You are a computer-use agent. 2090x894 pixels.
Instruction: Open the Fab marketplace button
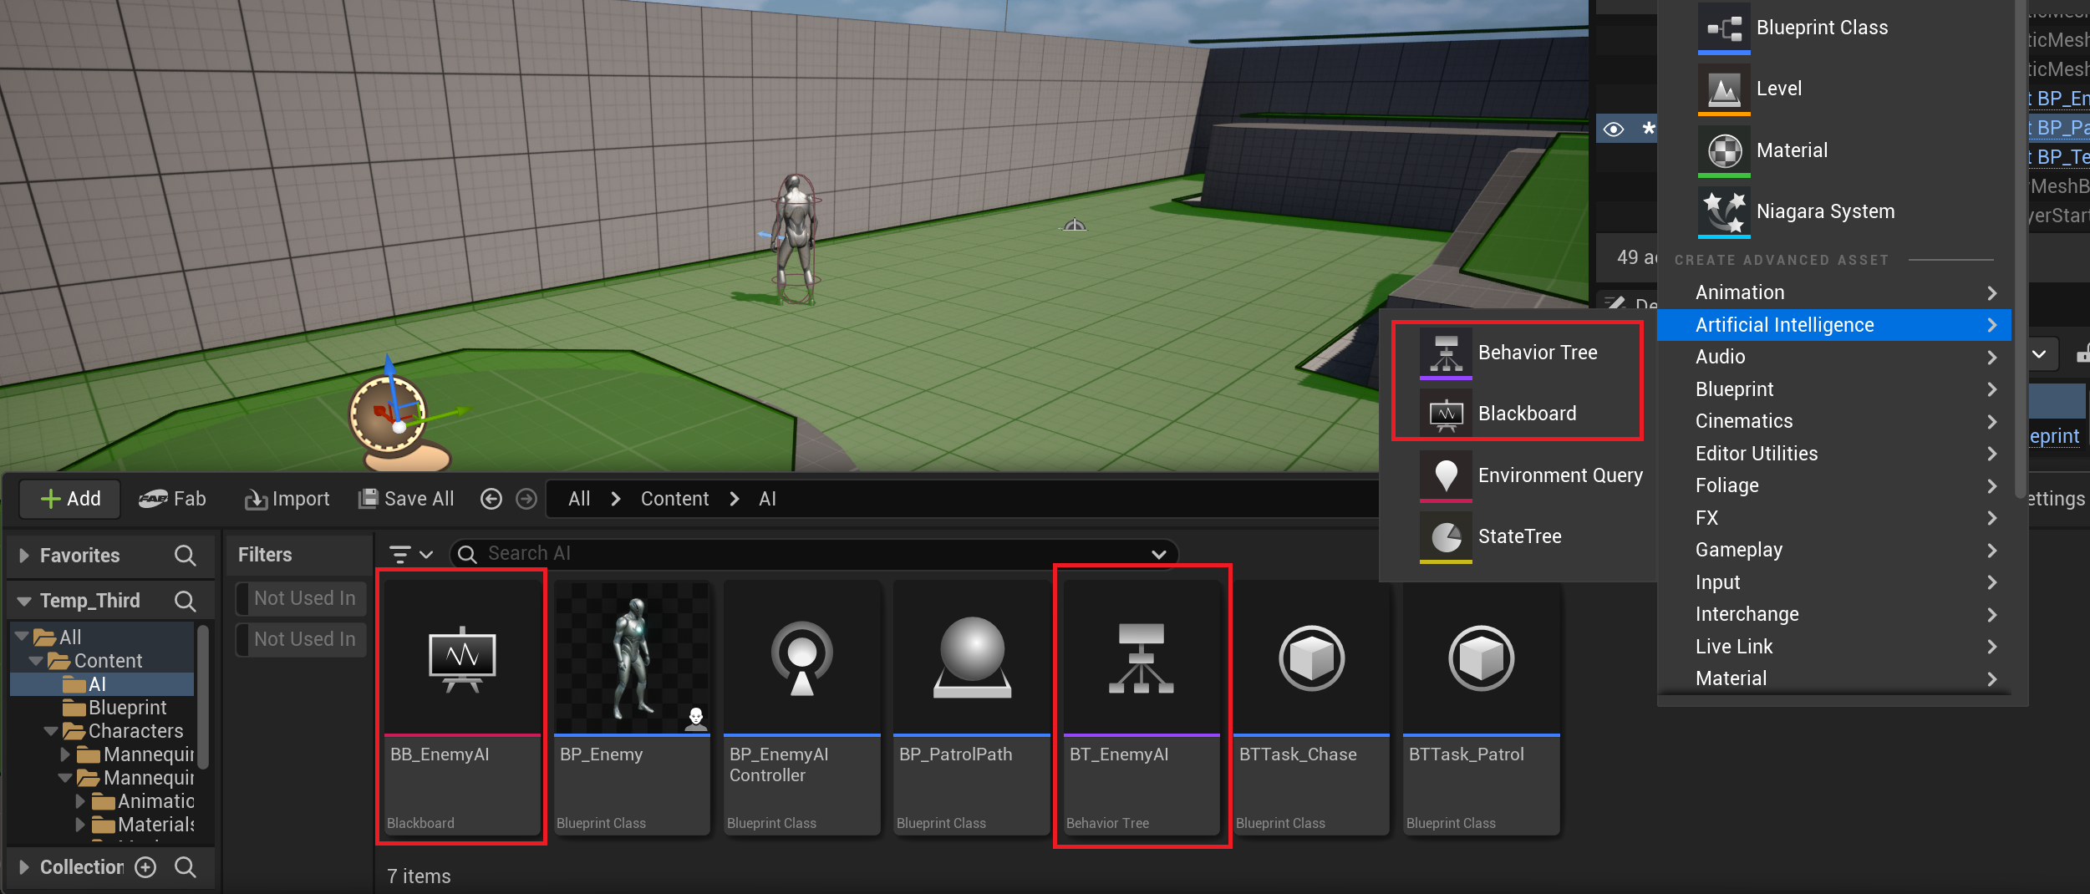172,499
